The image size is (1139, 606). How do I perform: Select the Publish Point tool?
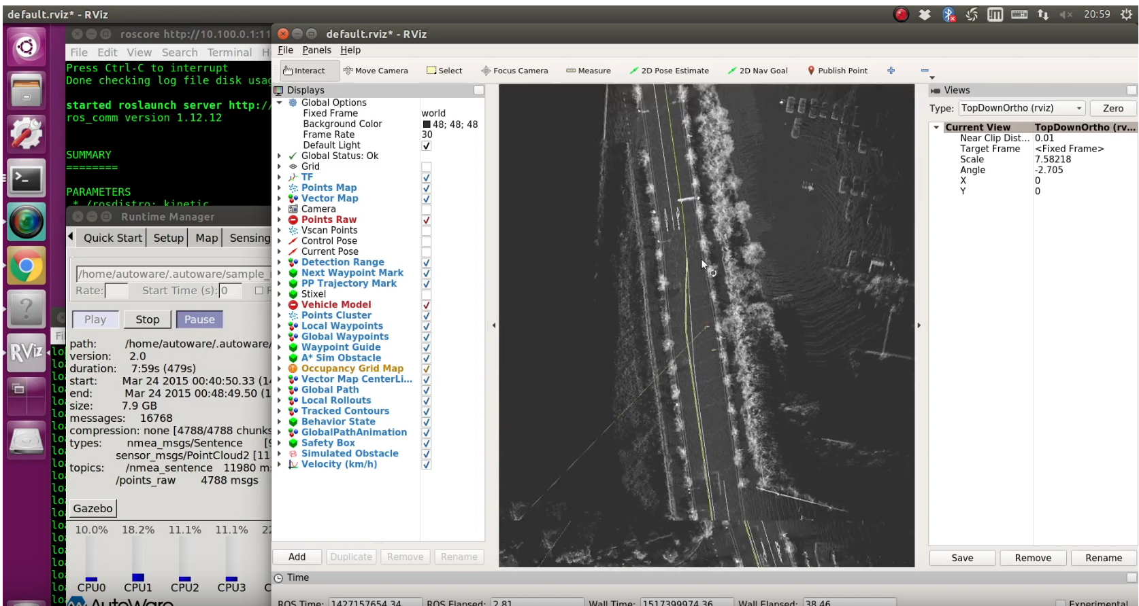tap(838, 71)
